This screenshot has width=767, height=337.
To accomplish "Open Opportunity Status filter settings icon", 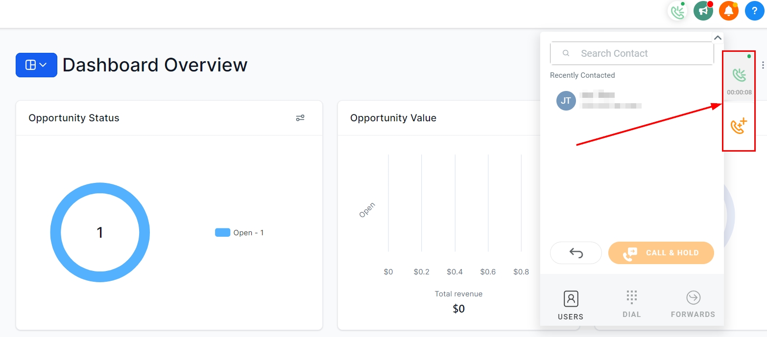I will [x=300, y=118].
